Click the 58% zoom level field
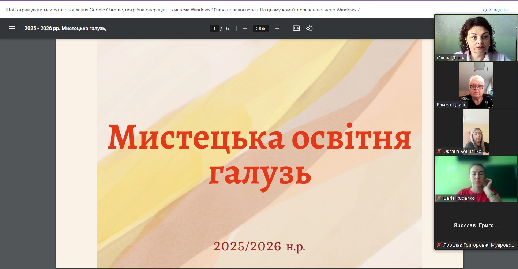This screenshot has width=518, height=269. [260, 28]
